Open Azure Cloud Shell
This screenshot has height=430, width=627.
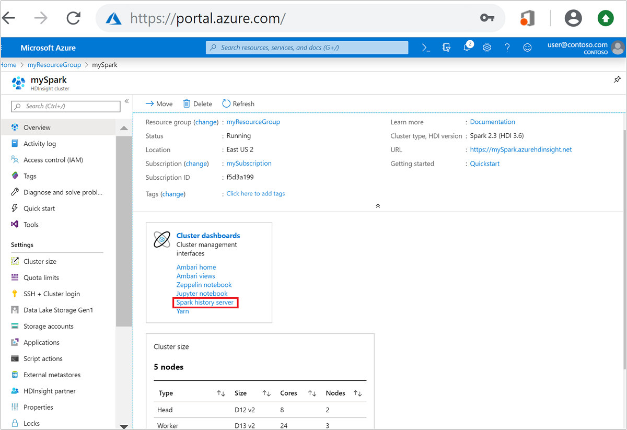425,47
